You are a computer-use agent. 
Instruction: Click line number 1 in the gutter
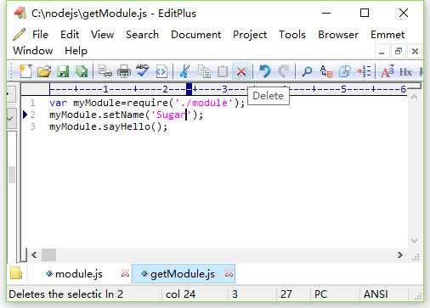point(32,103)
